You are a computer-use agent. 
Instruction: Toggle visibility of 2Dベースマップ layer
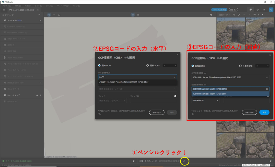point(41,95)
